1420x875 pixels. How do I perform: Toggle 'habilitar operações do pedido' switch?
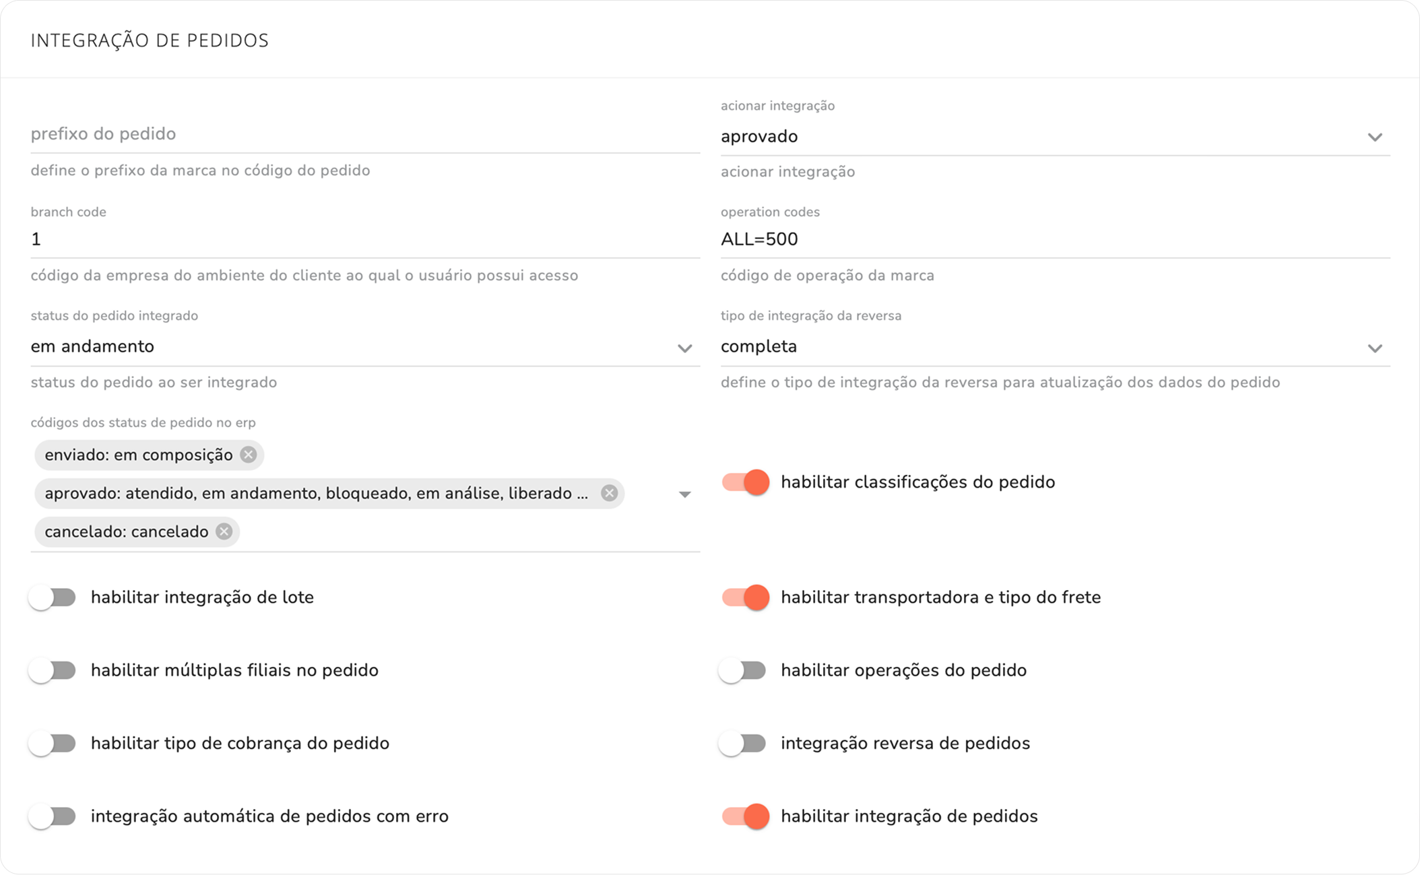pyautogui.click(x=742, y=670)
